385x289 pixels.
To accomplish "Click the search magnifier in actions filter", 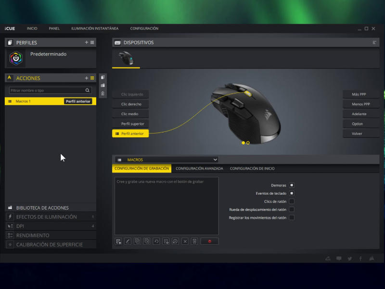I will (x=88, y=91).
